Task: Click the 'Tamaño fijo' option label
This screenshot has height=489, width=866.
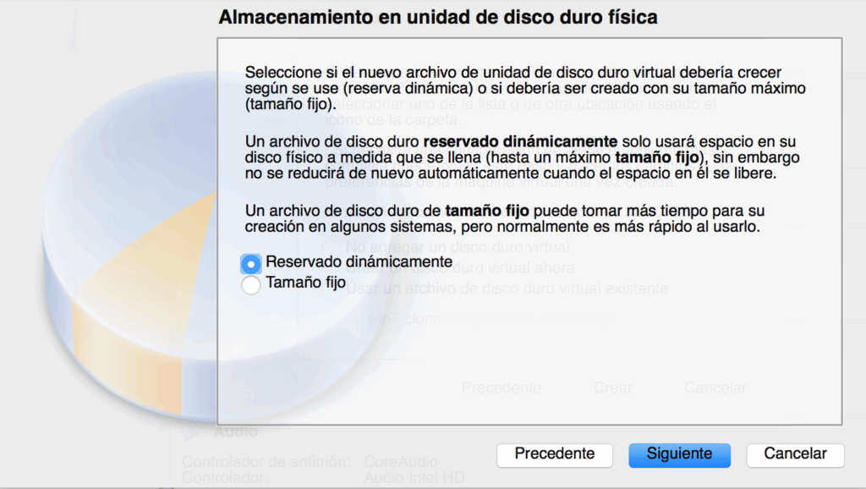Action: coord(305,283)
